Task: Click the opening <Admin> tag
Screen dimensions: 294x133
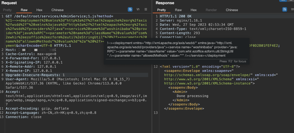Action: pyautogui.click(x=180, y=92)
